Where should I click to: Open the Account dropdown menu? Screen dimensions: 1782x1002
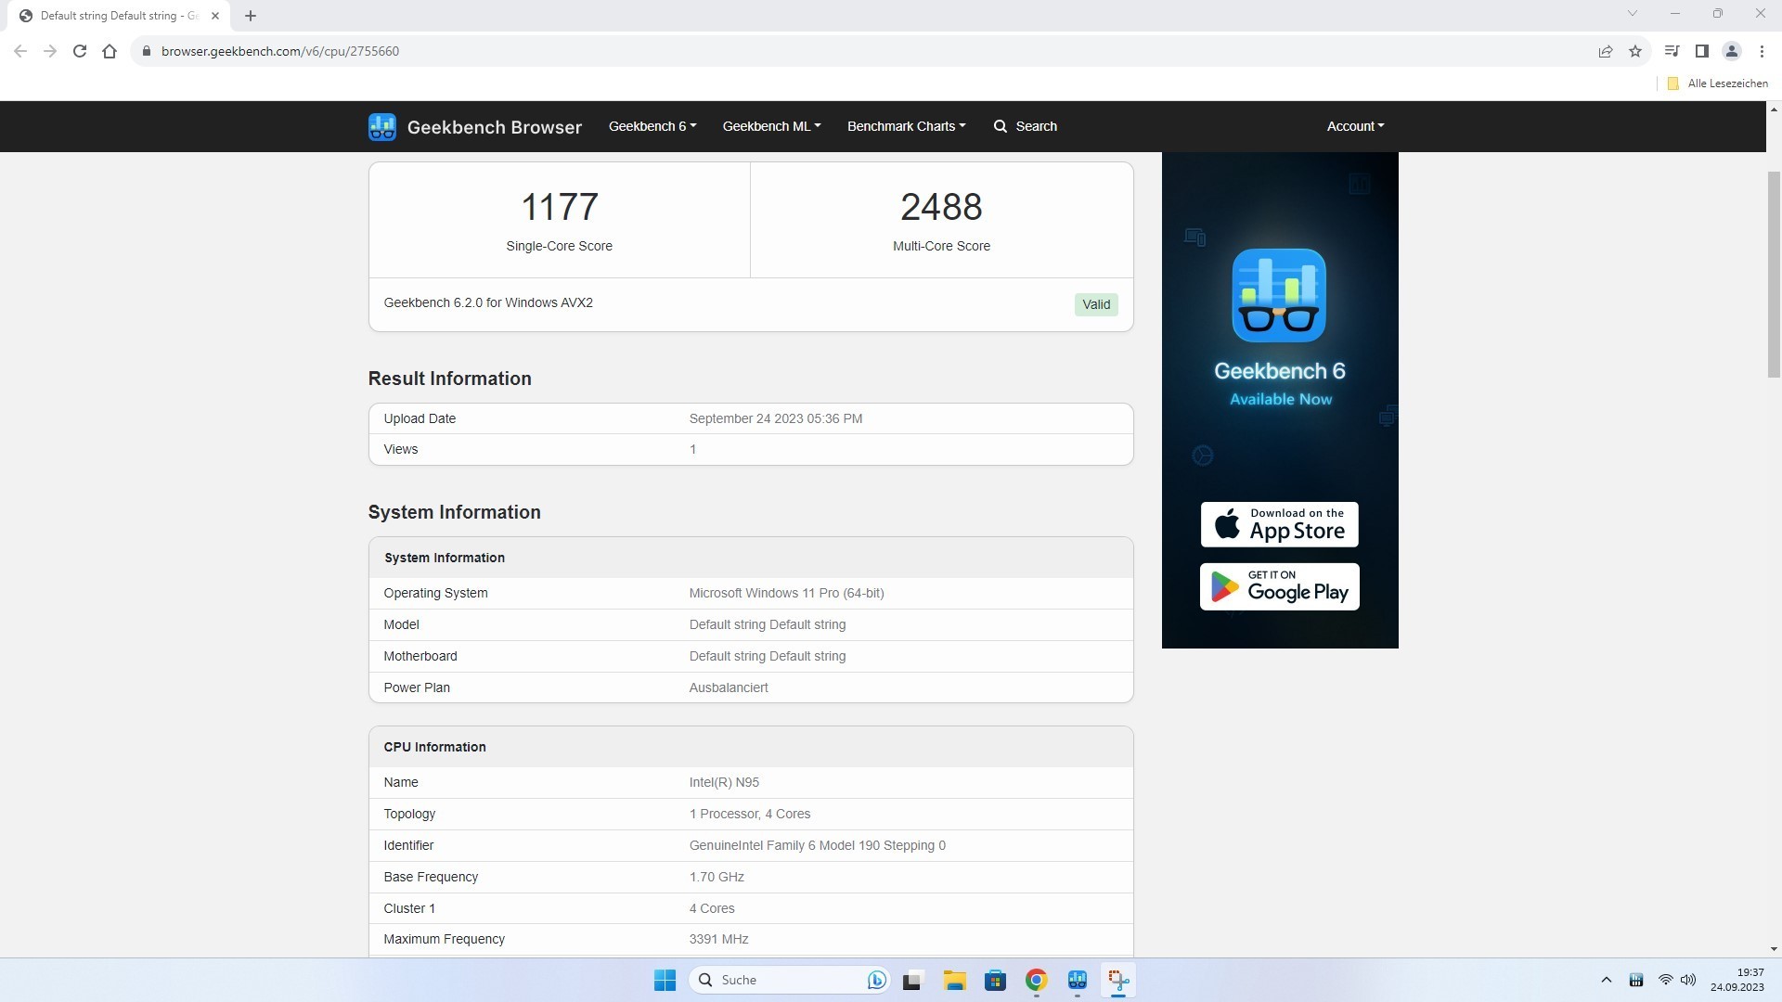(1355, 126)
